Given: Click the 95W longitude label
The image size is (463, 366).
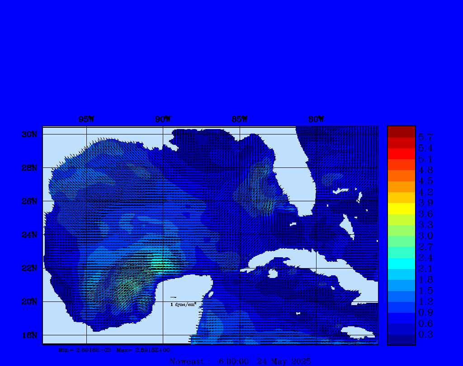Looking at the screenshot, I should click(86, 120).
